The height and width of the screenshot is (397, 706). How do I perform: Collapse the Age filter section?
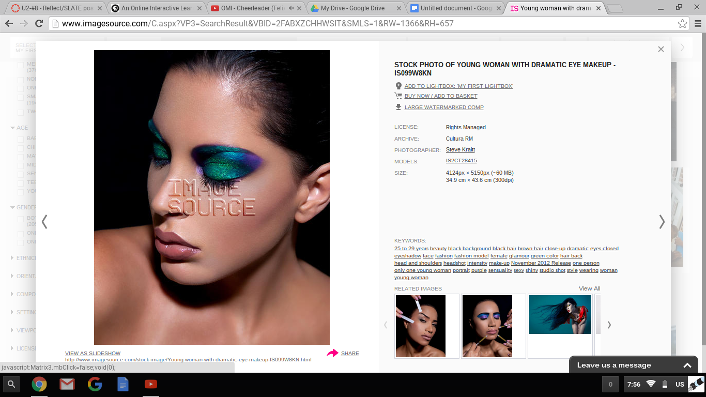(13, 128)
